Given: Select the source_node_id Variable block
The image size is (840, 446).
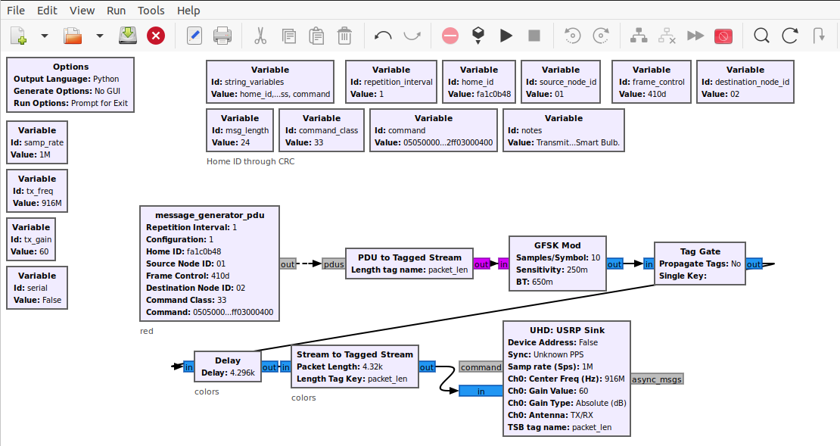Looking at the screenshot, I should coord(561,82).
